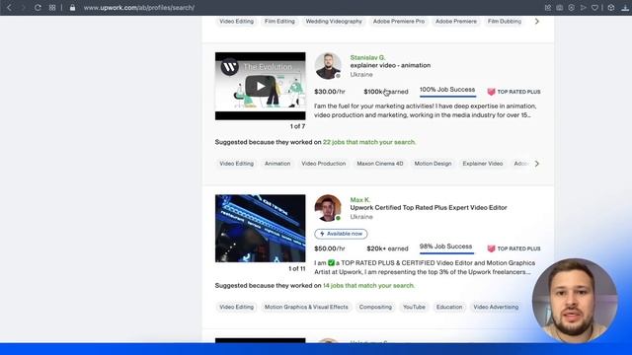The width and height of the screenshot is (632, 355).
Task: Select the Video Production skill tag
Action: 323,164
